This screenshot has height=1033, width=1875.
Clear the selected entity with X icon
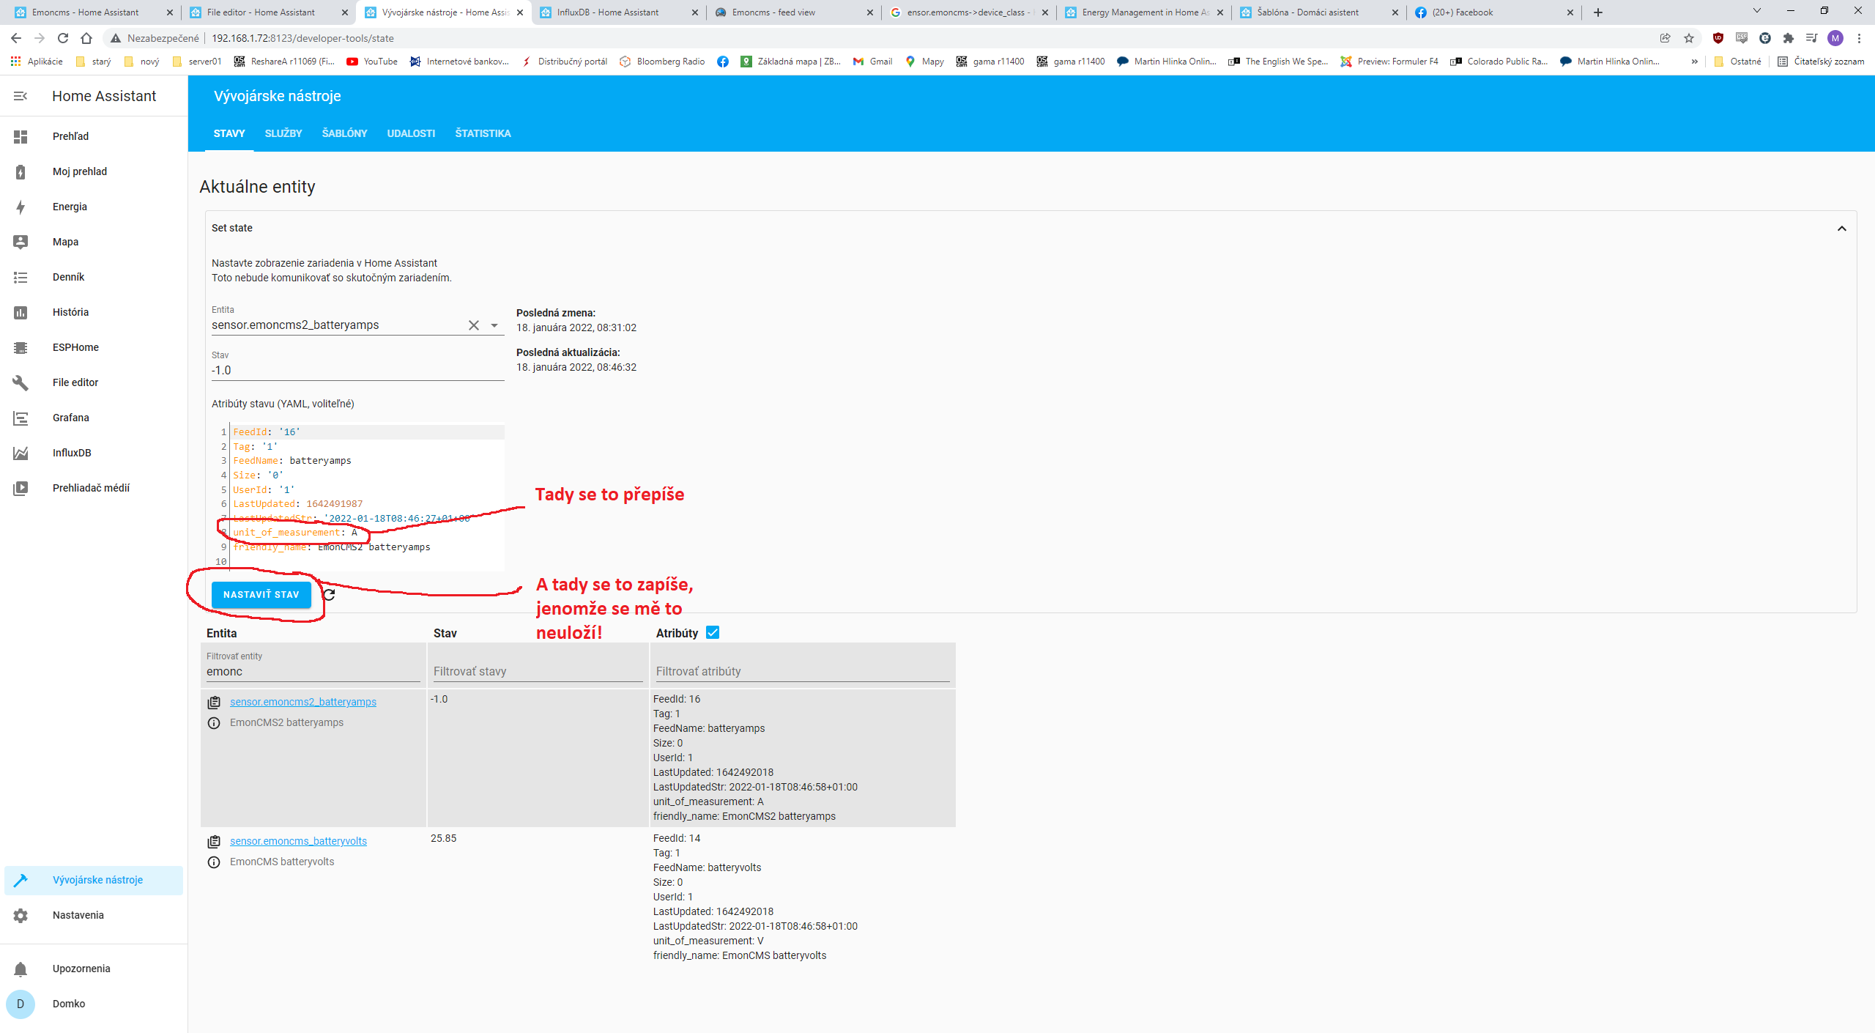click(474, 325)
